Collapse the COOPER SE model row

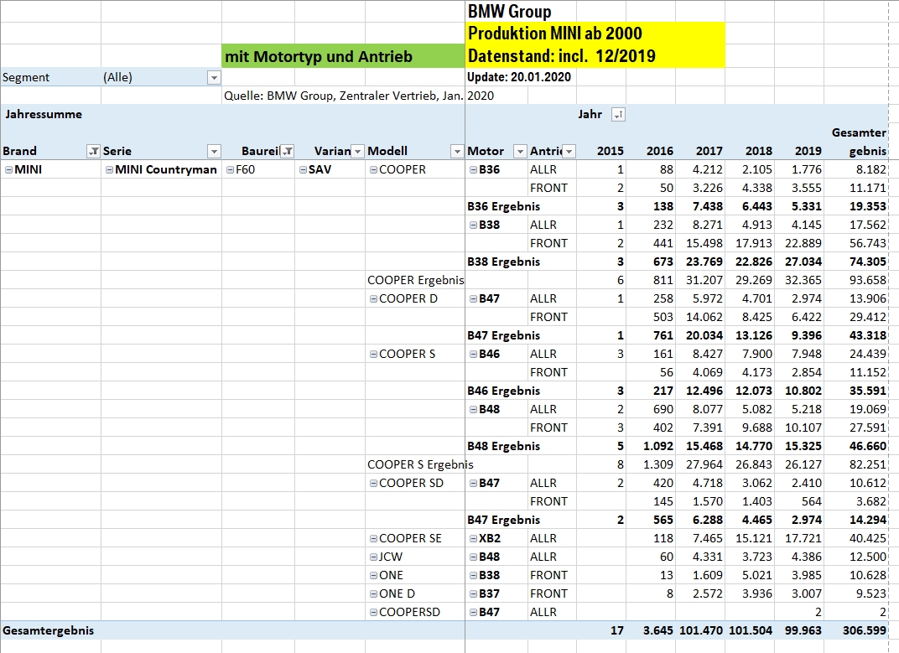[373, 538]
